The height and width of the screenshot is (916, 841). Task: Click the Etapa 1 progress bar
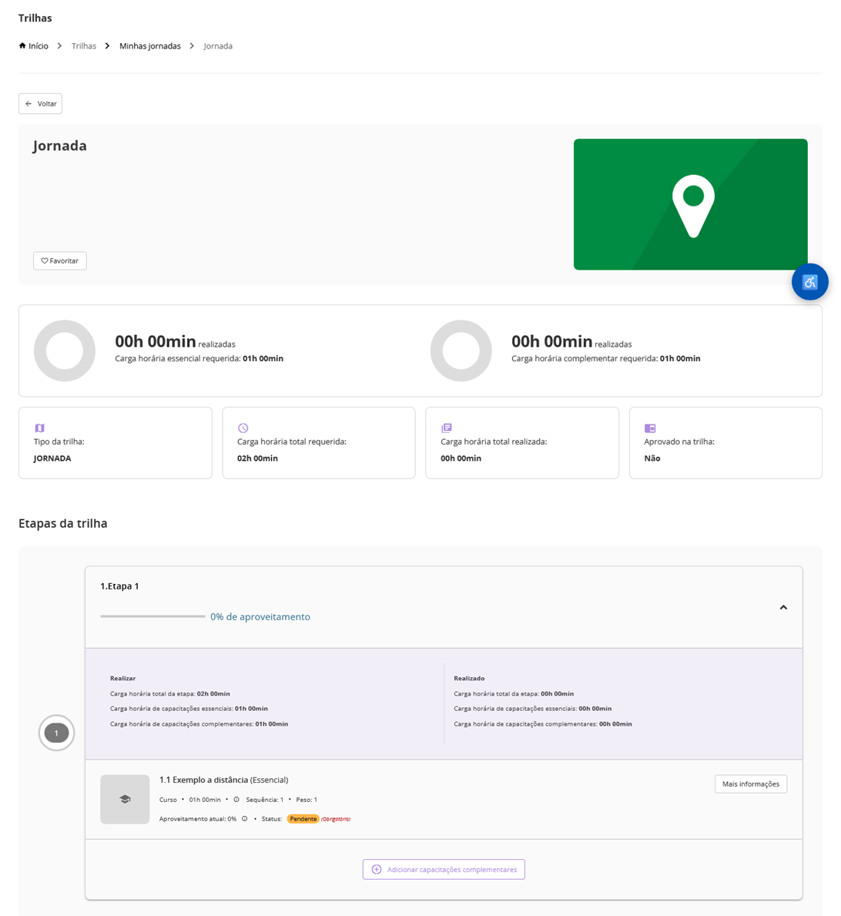click(x=152, y=616)
